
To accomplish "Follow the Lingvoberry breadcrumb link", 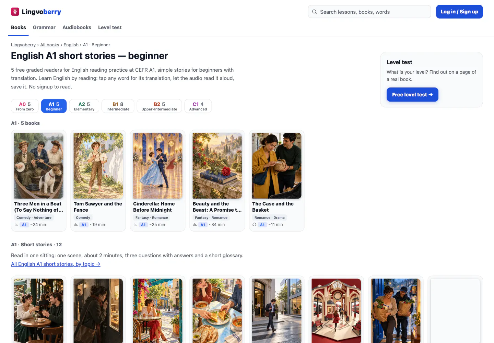I will 23,45.
